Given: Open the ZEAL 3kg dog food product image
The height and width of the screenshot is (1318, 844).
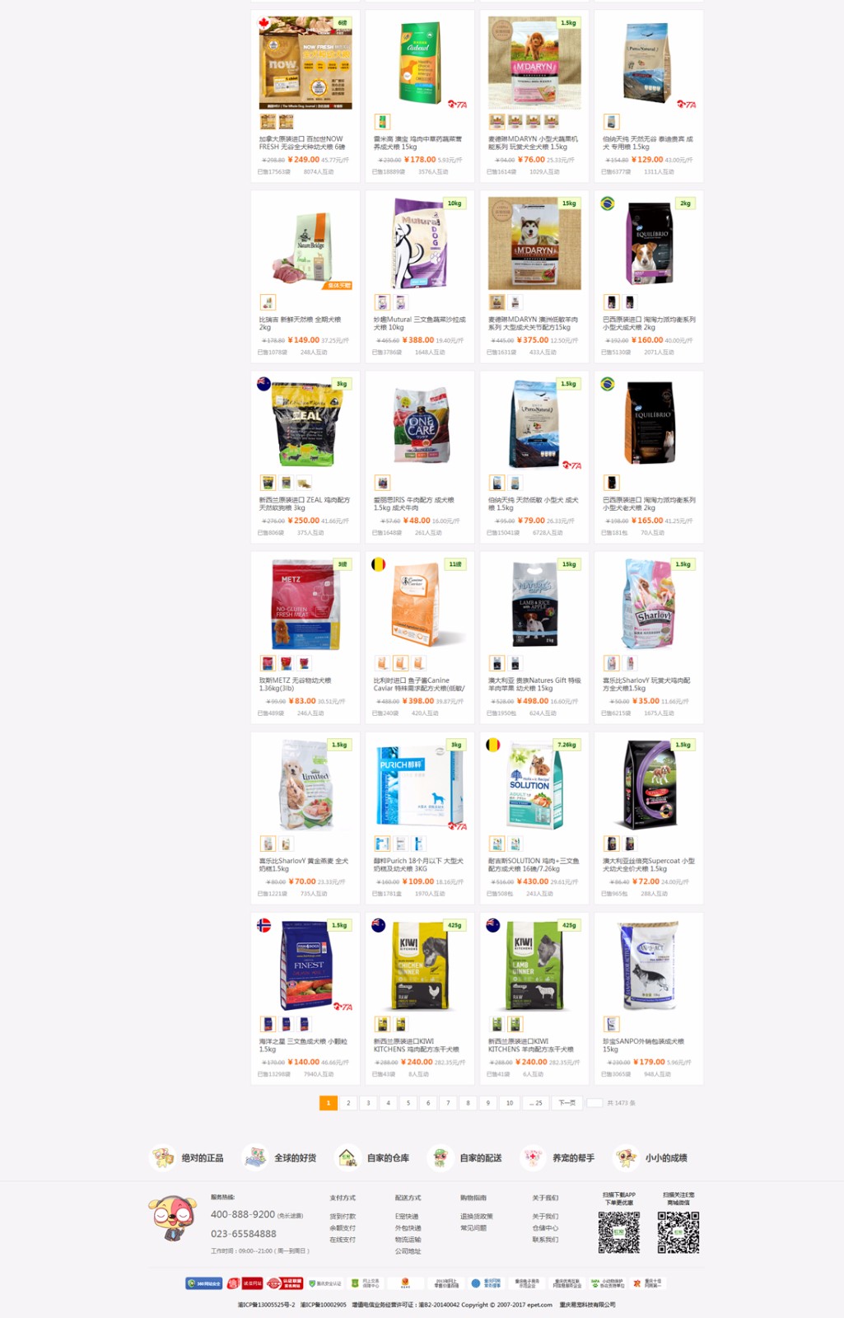Looking at the screenshot, I should (305, 423).
